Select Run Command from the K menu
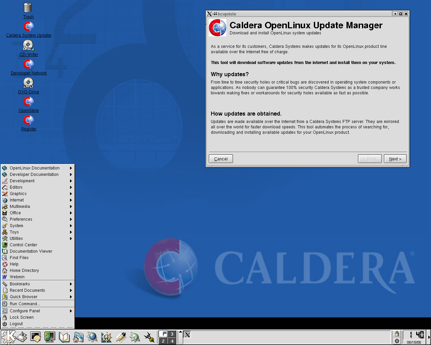431x345 pixels. point(24,304)
